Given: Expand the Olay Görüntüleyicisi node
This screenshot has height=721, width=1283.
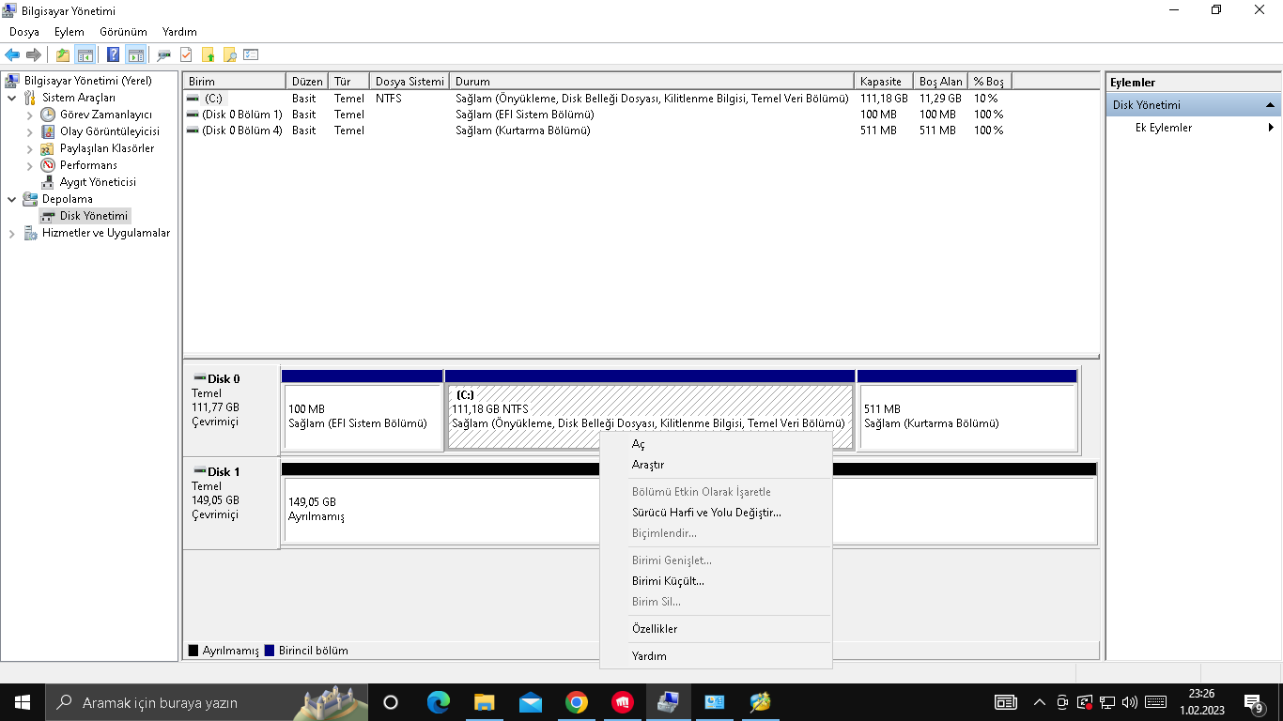Looking at the screenshot, I should pyautogui.click(x=30, y=131).
